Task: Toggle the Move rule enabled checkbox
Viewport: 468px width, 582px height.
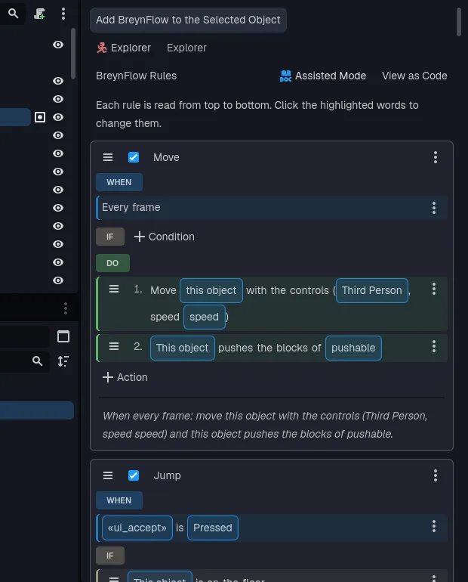Action: pyautogui.click(x=134, y=157)
